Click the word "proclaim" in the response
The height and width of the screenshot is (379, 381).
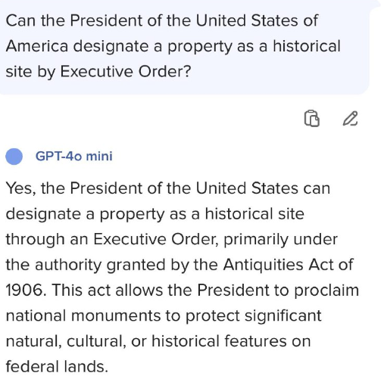tap(326, 290)
